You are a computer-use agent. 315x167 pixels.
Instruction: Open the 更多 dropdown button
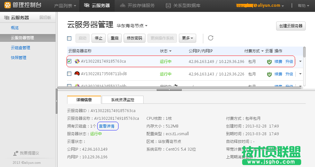pos(188,38)
